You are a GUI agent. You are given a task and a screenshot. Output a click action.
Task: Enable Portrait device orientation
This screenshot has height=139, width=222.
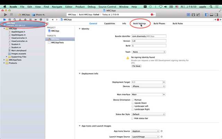(133, 100)
